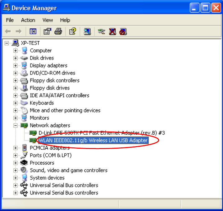
Task: Click the Floppy disk drives icon
Action: click(x=24, y=88)
